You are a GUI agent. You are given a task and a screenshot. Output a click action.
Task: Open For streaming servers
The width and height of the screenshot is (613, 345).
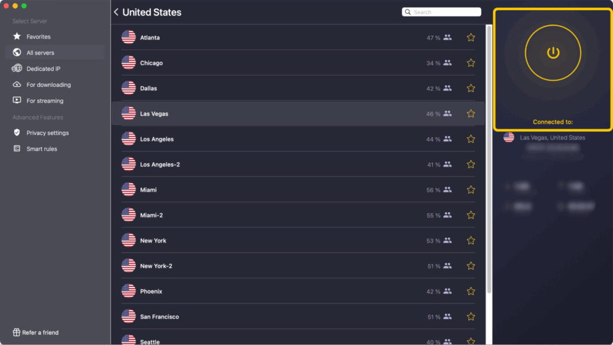point(44,101)
